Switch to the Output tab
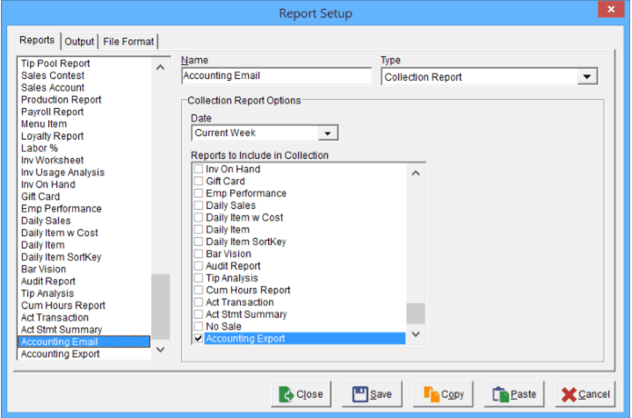The height and width of the screenshot is (418, 632). tap(79, 41)
